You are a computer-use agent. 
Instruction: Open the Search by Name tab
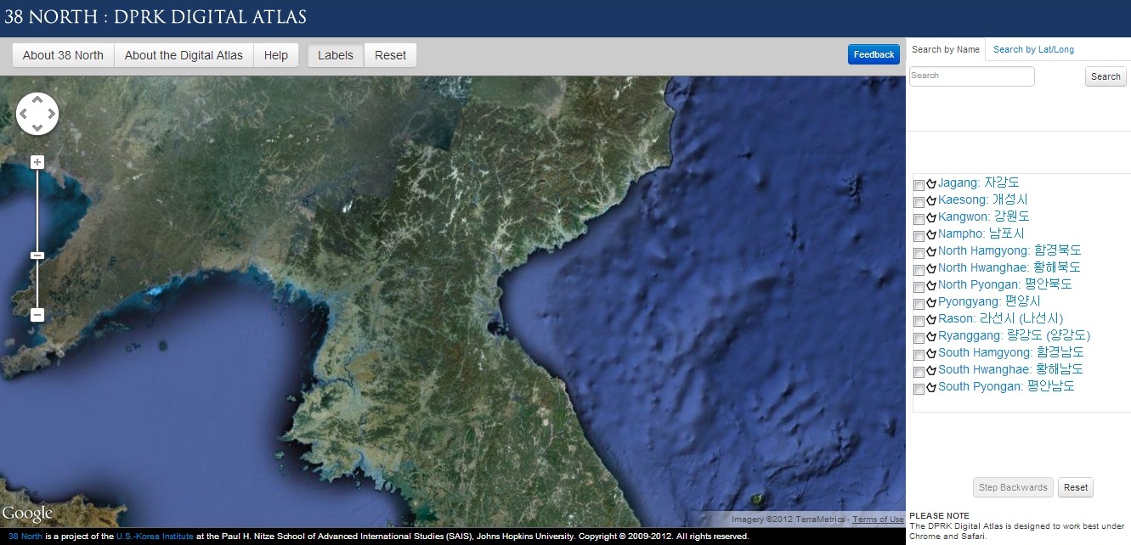click(945, 49)
